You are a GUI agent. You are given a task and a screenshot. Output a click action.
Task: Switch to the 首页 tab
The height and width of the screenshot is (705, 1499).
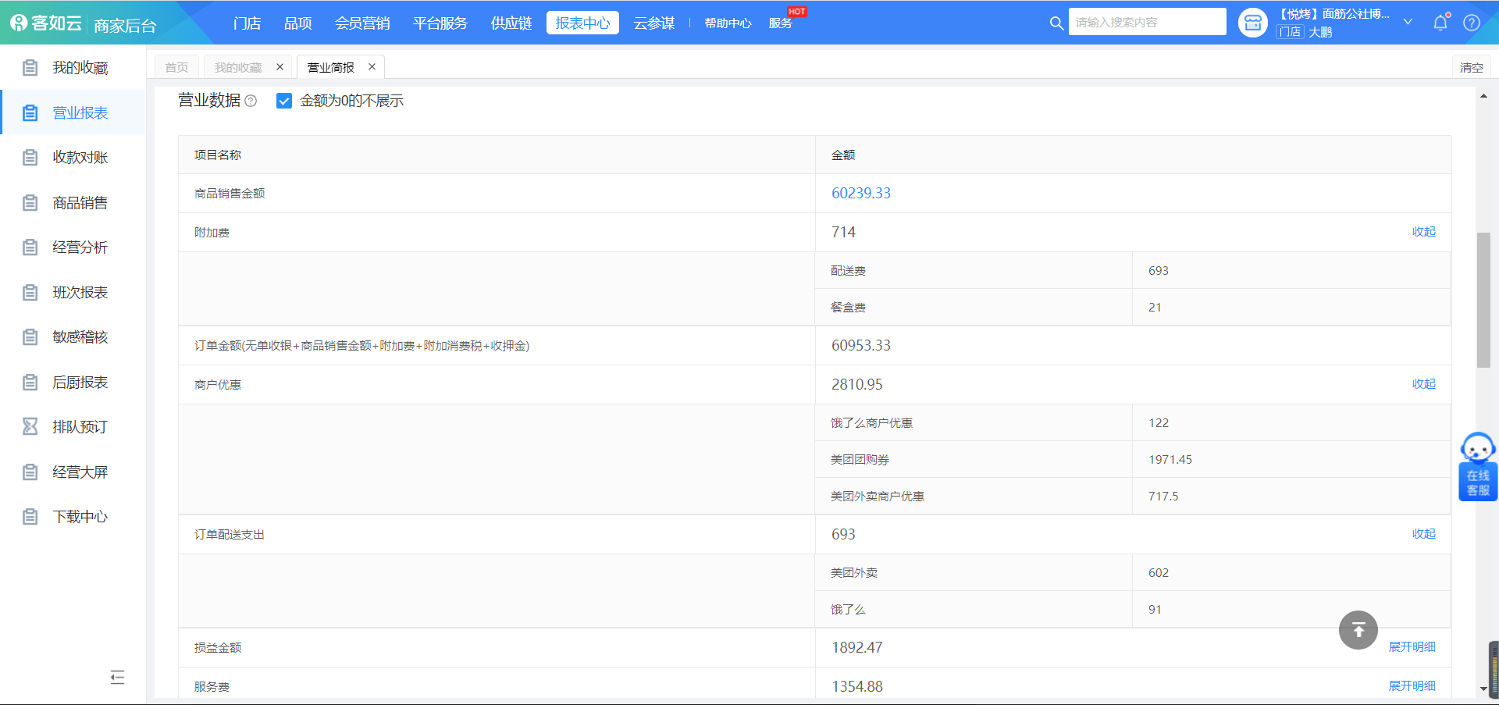click(176, 67)
